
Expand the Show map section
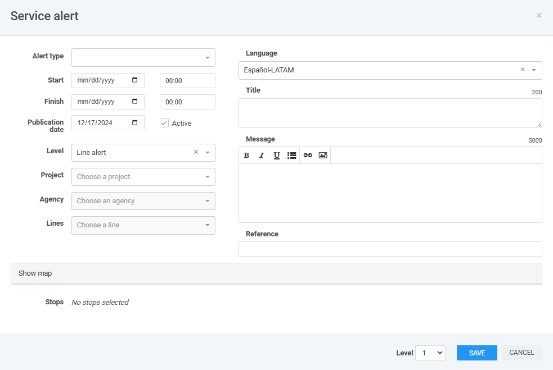pyautogui.click(x=276, y=273)
